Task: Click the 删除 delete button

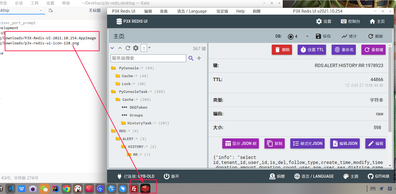Action: pyautogui.click(x=282, y=49)
